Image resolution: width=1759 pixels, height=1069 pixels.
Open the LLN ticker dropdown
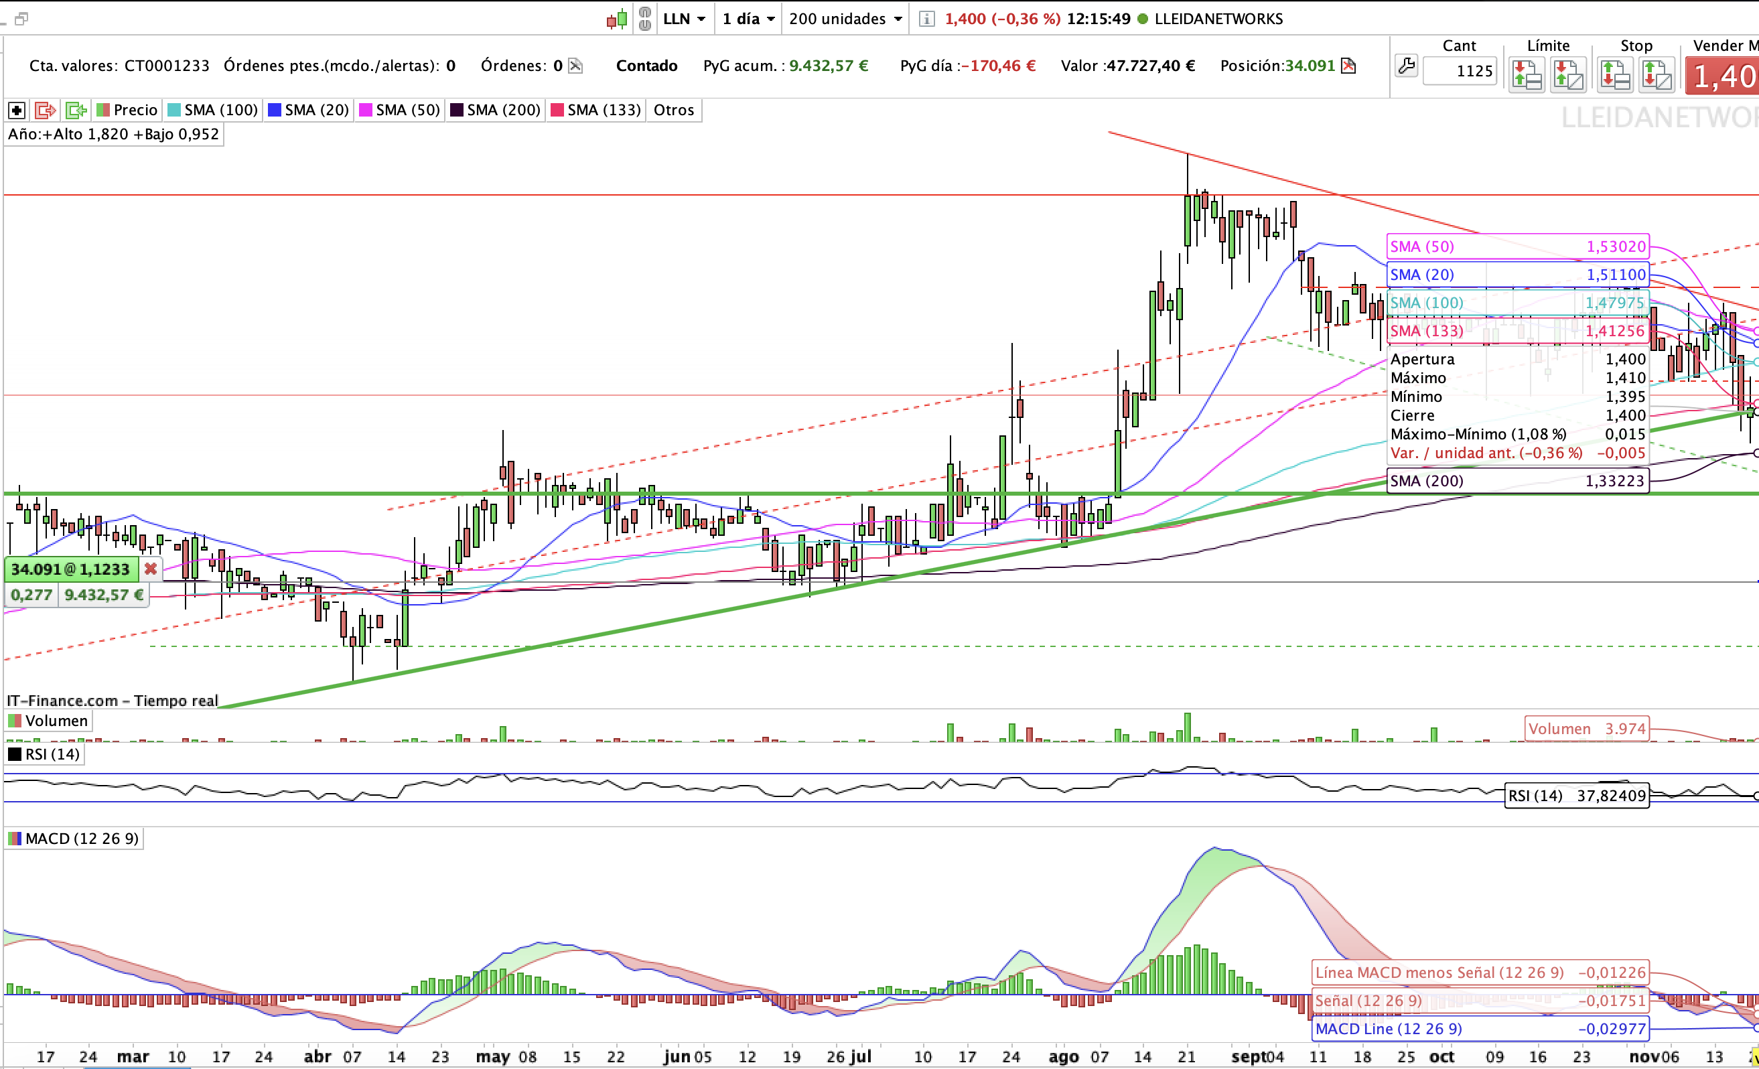(x=684, y=19)
